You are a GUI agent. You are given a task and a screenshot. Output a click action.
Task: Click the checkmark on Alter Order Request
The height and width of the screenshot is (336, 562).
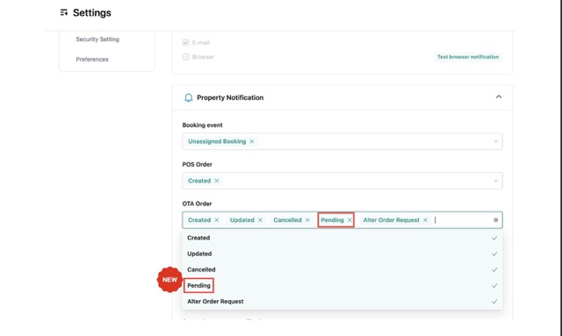pyautogui.click(x=494, y=302)
